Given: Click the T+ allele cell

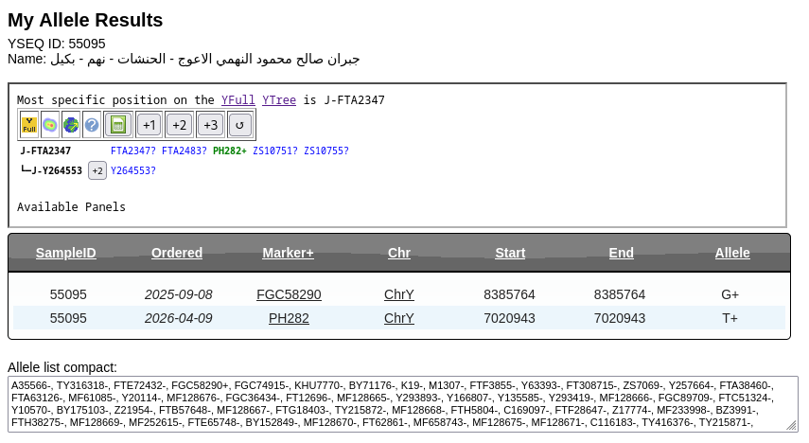Looking at the screenshot, I should point(730,318).
